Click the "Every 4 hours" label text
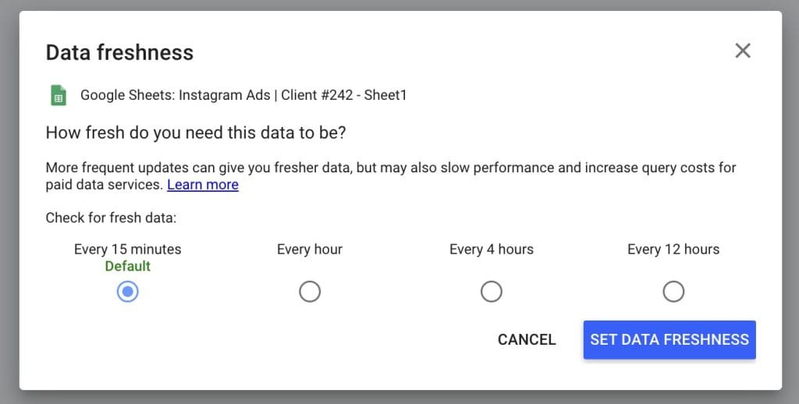Image resolution: width=799 pixels, height=404 pixels. click(492, 250)
